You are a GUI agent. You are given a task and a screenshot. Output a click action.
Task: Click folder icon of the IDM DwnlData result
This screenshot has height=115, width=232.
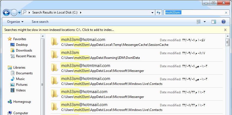click(54, 54)
